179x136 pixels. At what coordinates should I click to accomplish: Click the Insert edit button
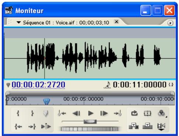[133, 126]
